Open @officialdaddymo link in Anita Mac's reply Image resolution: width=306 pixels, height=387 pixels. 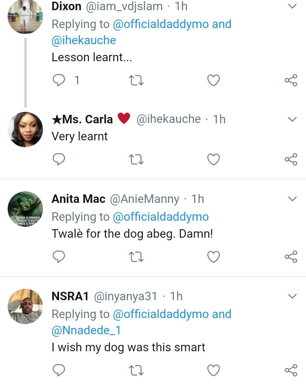[161, 217]
